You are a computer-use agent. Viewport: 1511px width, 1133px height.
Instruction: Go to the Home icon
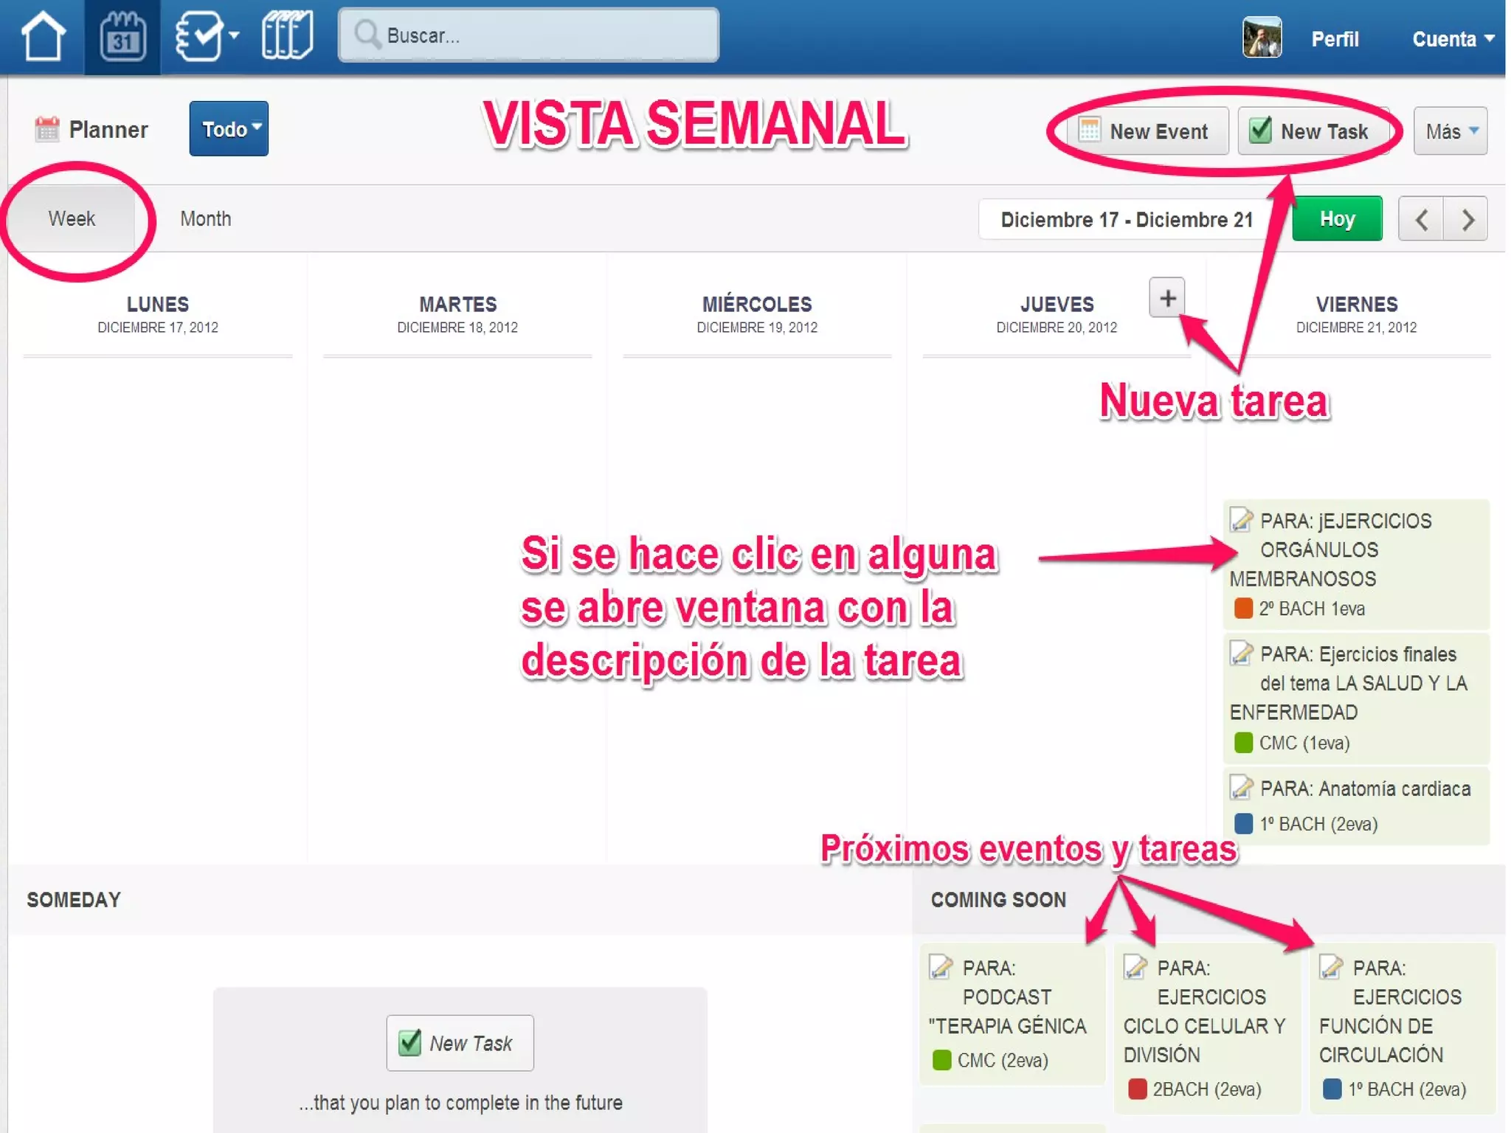[x=43, y=37]
